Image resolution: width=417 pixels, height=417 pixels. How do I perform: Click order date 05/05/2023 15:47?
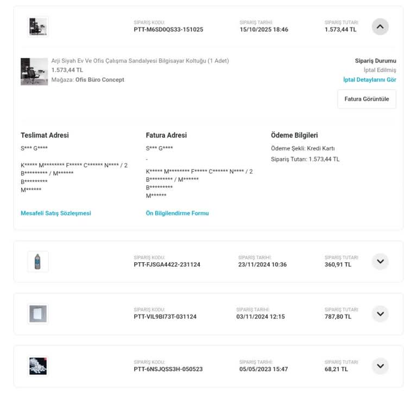[x=263, y=369]
